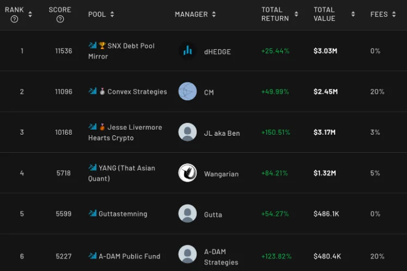Click the TOTAL VALUE column header label
407x271 pixels.
325,14
